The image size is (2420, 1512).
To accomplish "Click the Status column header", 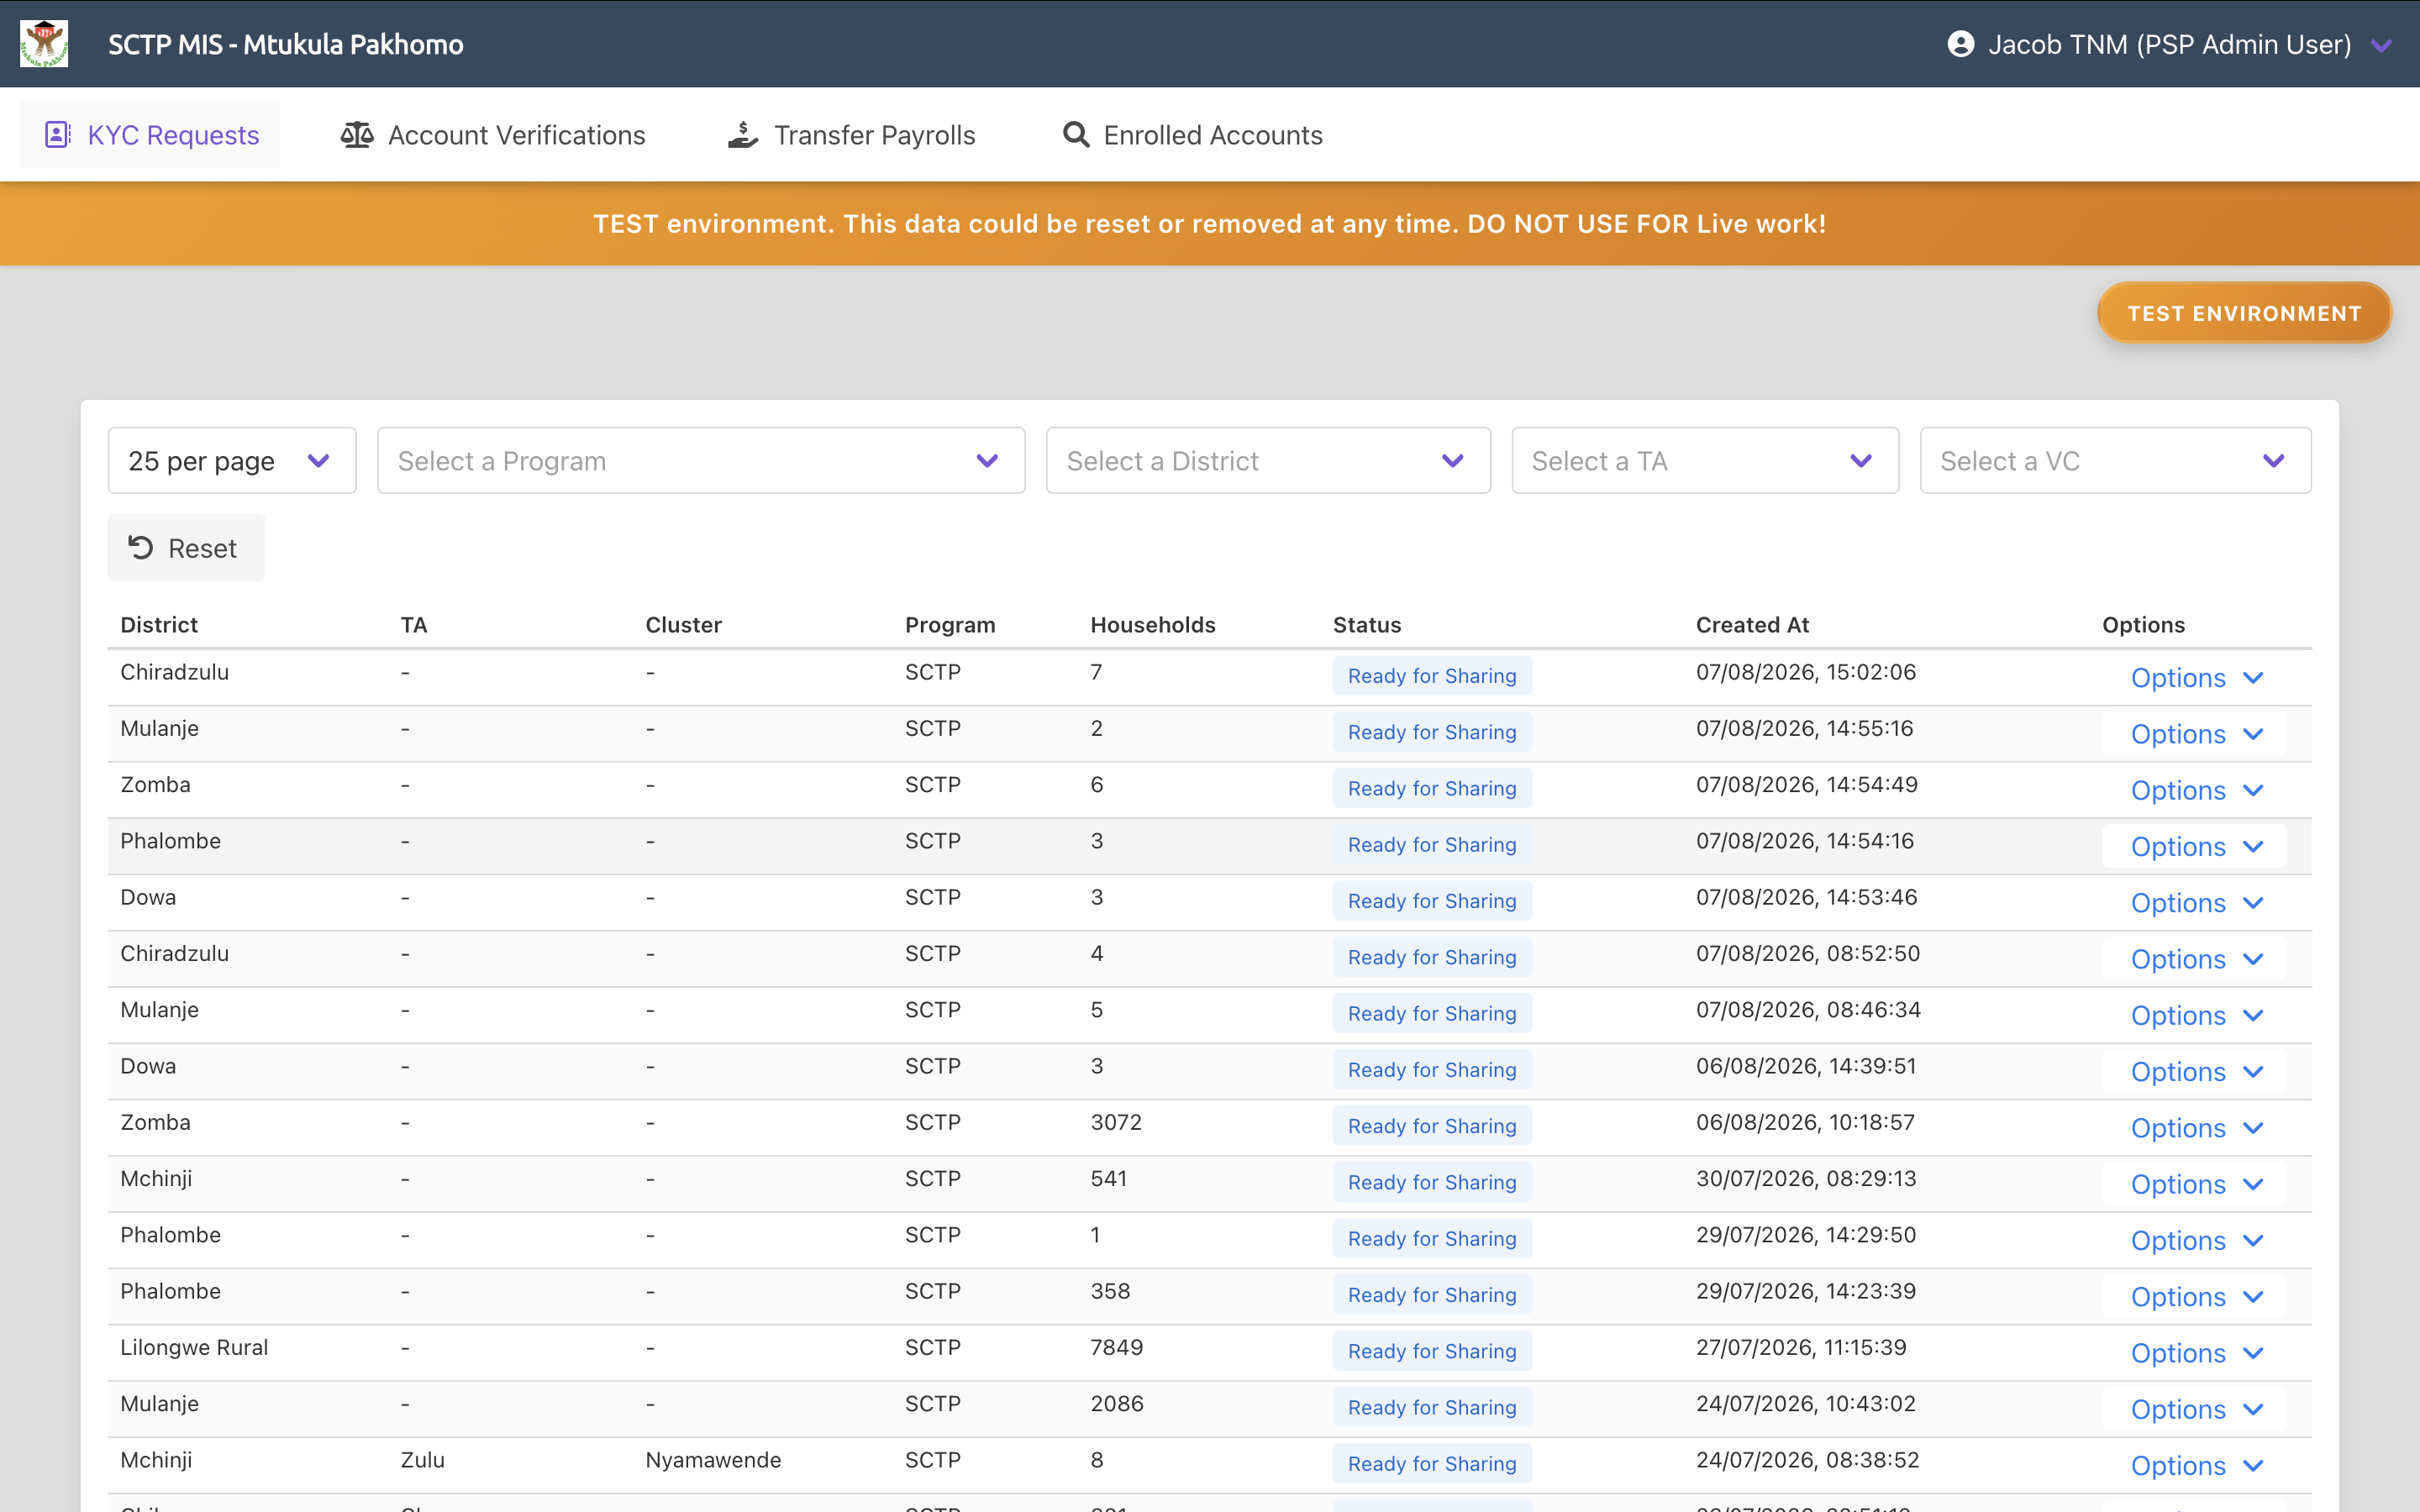I will click(x=1367, y=625).
